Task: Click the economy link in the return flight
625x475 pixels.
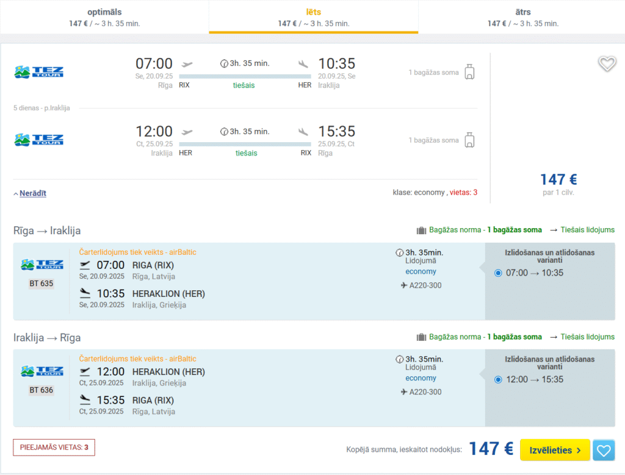Action: pyautogui.click(x=421, y=378)
